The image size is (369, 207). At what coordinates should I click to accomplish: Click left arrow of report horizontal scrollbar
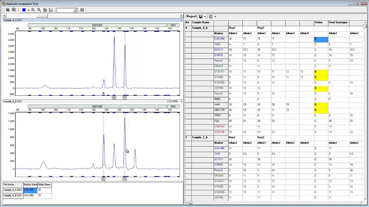pyautogui.click(x=187, y=203)
